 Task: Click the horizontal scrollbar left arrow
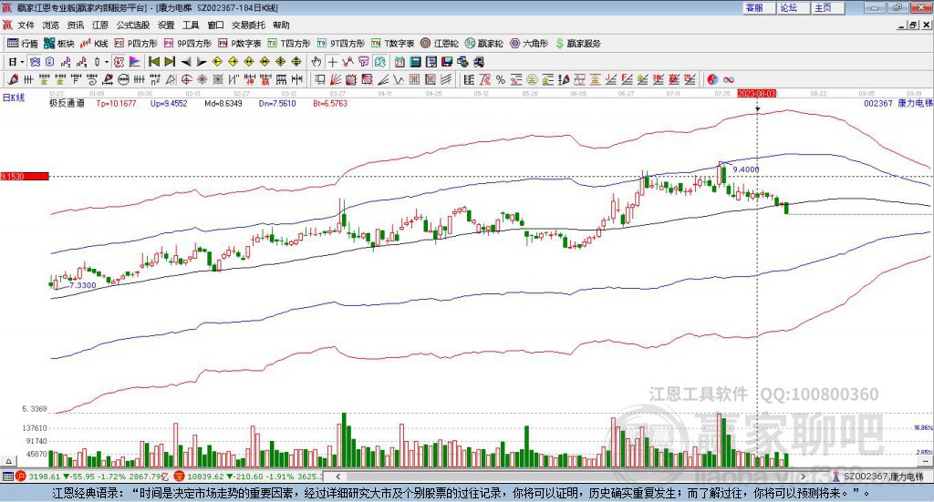click(x=338, y=476)
